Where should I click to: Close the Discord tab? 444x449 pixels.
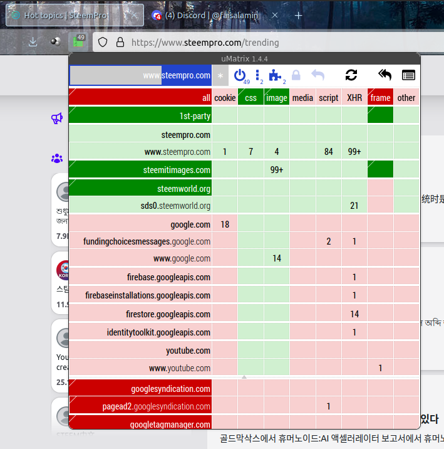point(275,15)
